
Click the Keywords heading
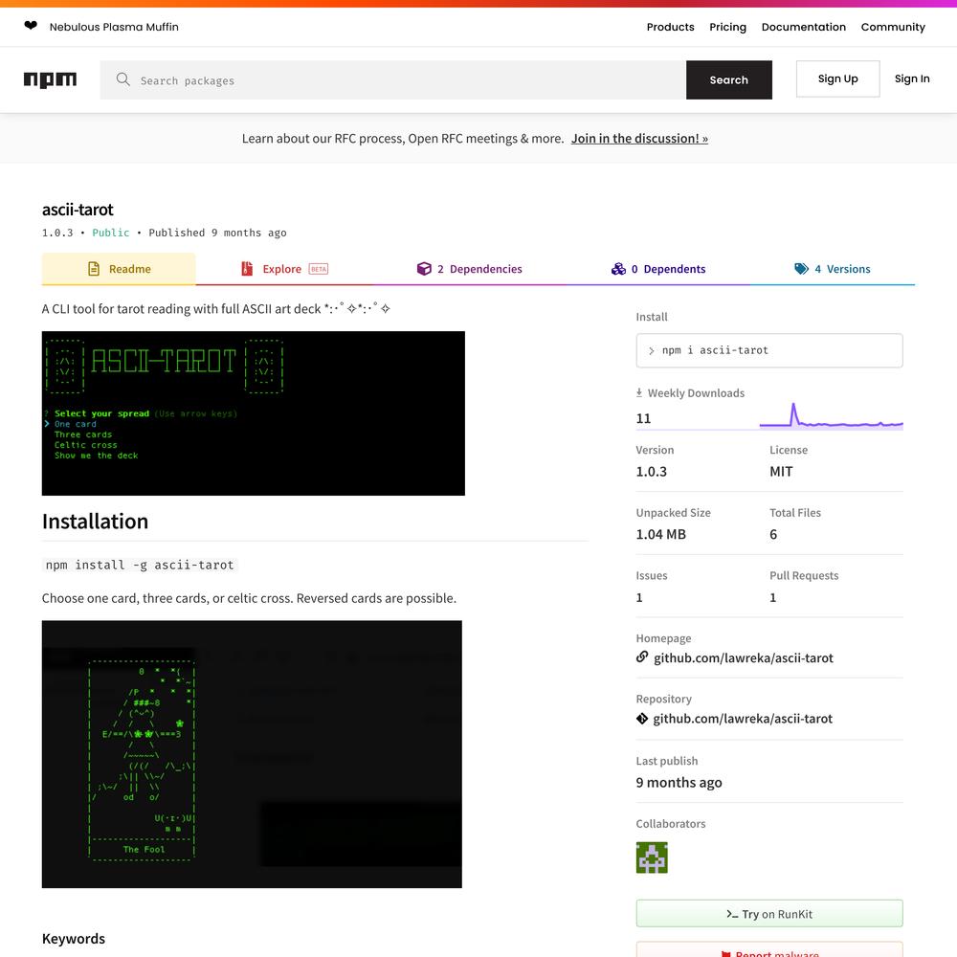pyautogui.click(x=74, y=938)
